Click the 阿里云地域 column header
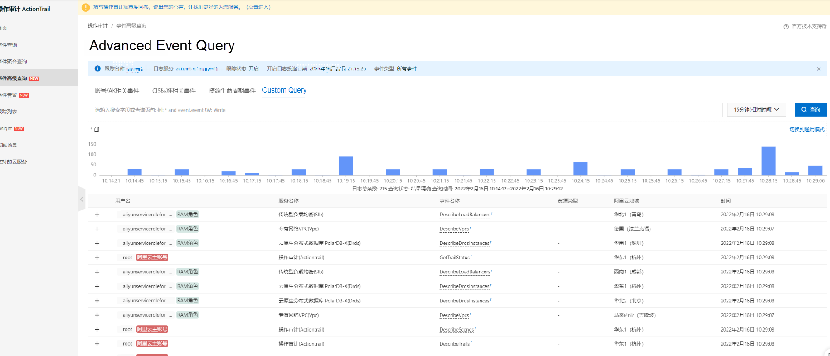 pyautogui.click(x=626, y=201)
